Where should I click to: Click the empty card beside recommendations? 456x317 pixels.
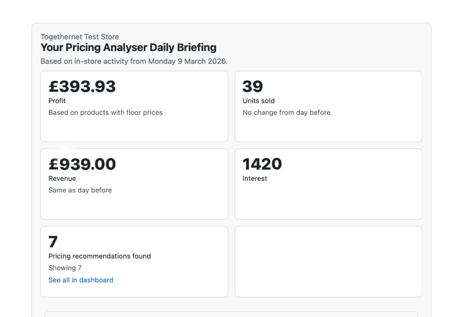coord(328,261)
